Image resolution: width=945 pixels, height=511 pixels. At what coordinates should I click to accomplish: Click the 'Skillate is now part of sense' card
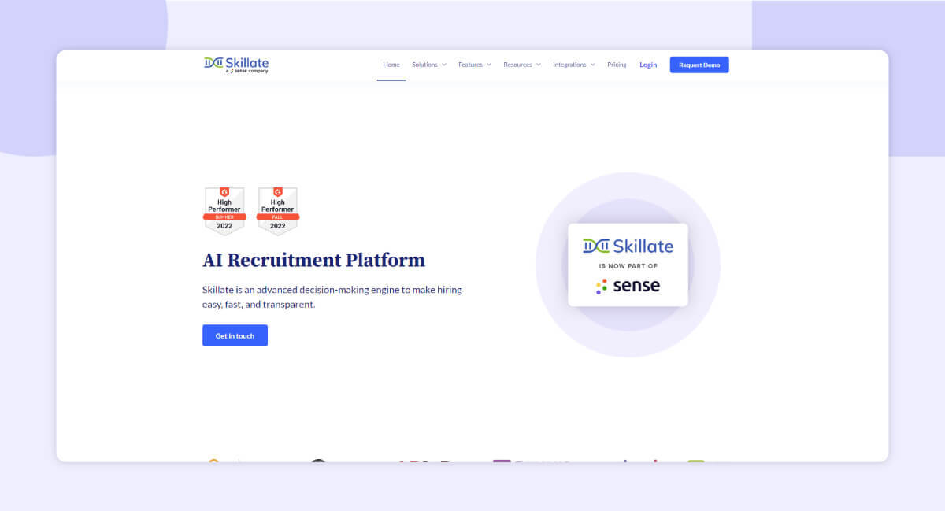(x=628, y=265)
